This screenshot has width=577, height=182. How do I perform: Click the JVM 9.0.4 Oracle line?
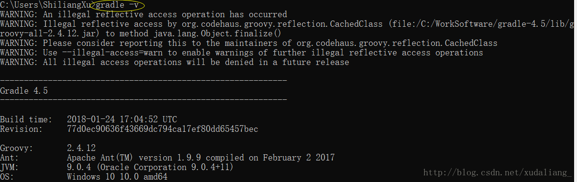pyautogui.click(x=150, y=167)
